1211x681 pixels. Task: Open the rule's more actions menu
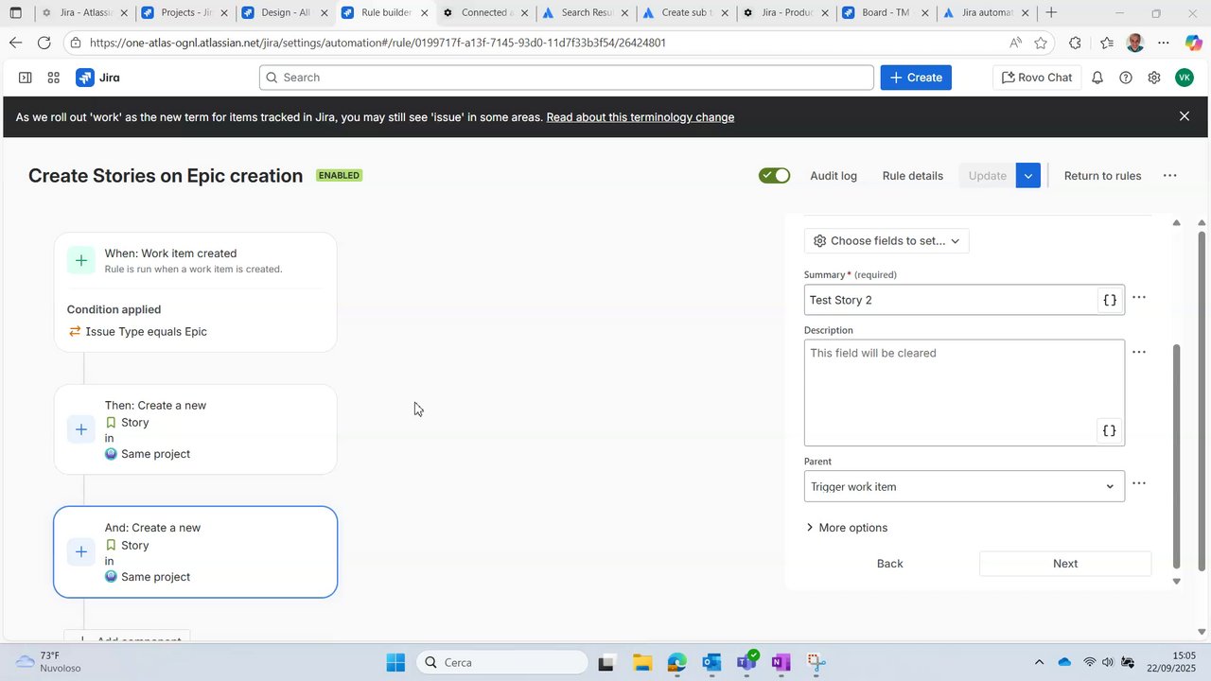[x=1170, y=176]
